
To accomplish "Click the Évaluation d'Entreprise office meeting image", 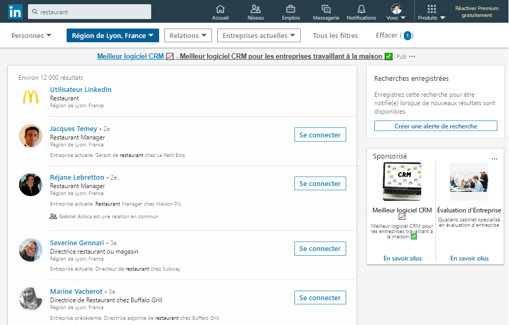I will [x=469, y=181].
